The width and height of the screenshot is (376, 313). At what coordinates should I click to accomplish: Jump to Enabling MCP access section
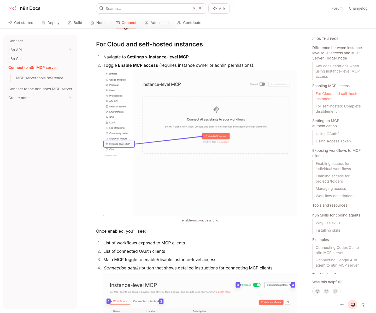click(331, 86)
